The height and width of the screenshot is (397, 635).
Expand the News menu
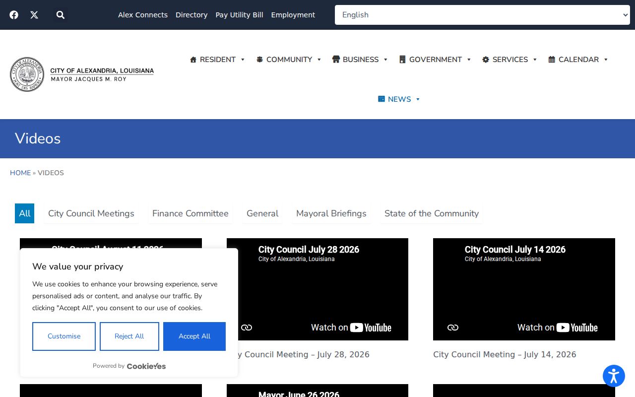pyautogui.click(x=399, y=99)
